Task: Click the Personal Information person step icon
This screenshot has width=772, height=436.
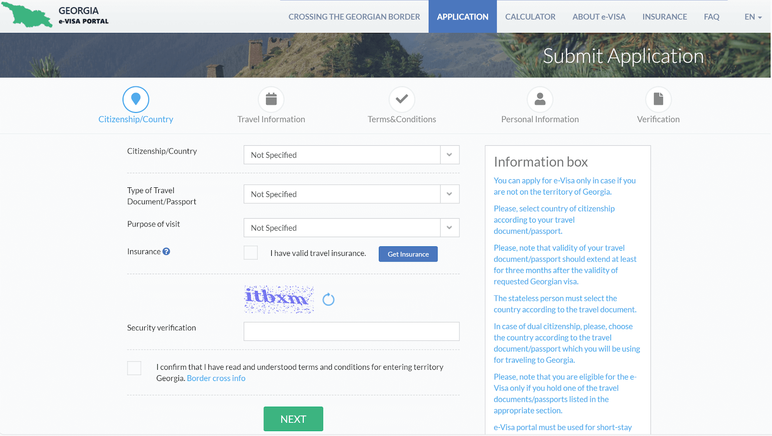Action: click(x=540, y=99)
